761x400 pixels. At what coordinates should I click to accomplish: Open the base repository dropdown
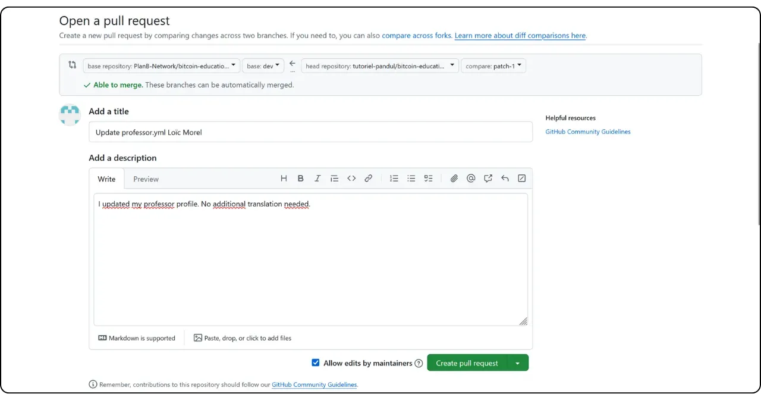[161, 66]
